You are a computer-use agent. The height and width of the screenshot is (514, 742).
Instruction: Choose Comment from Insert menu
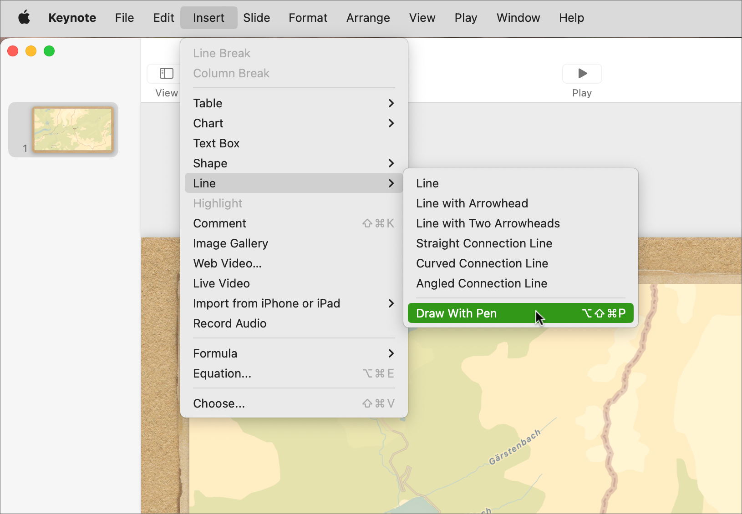294,223
